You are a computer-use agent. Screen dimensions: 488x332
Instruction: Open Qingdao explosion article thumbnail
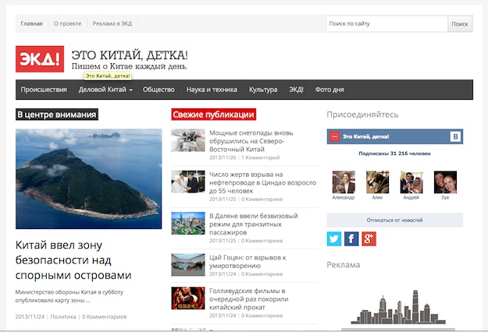188,182
